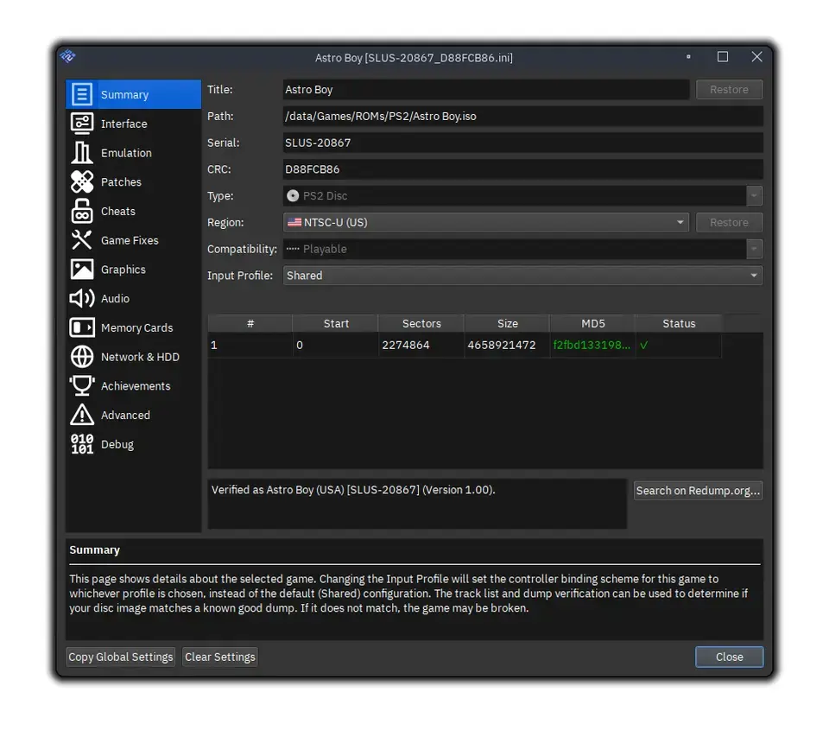
Task: Maximize the properties window
Action: point(722,56)
